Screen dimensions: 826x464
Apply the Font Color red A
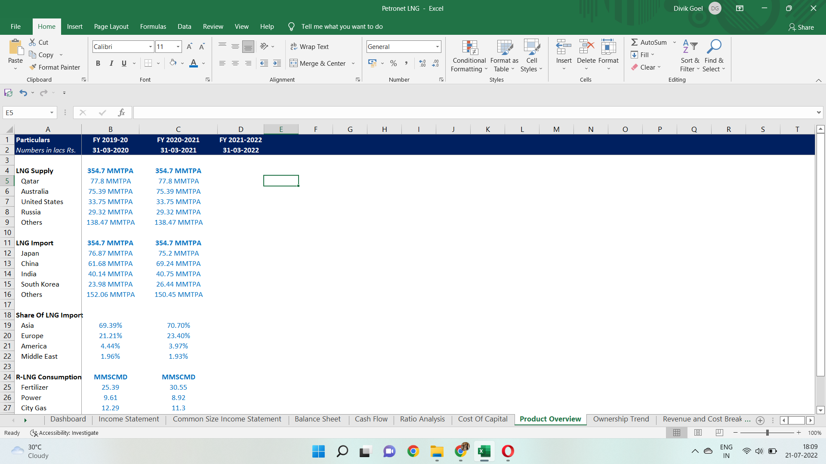tap(194, 63)
